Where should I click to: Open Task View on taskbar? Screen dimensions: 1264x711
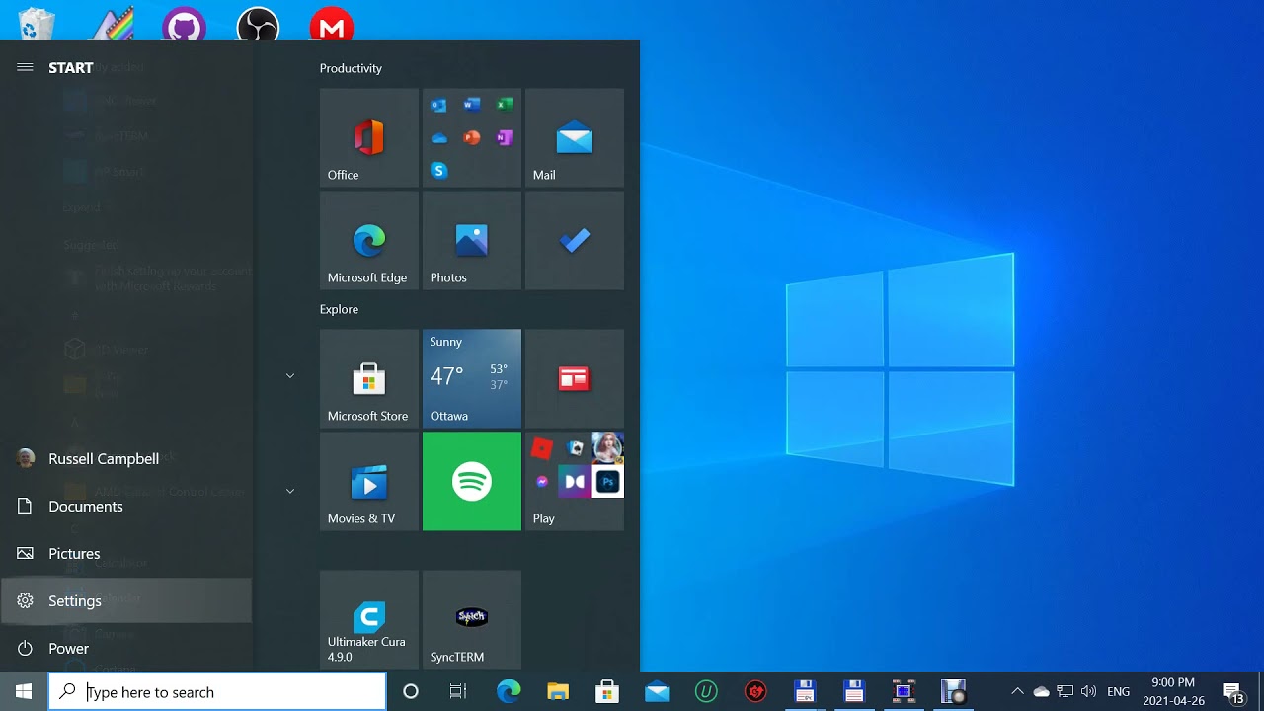(458, 691)
